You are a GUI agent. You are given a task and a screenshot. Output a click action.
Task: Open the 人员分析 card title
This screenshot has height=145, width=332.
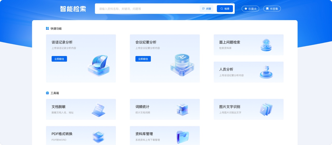[226, 69]
